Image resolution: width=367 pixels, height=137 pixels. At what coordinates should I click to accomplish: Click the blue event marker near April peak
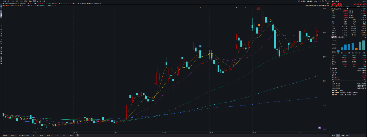pyautogui.click(x=200, y=46)
